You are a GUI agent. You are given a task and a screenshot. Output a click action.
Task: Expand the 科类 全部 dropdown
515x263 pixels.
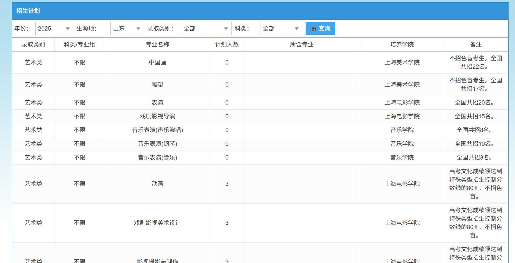[x=281, y=29]
